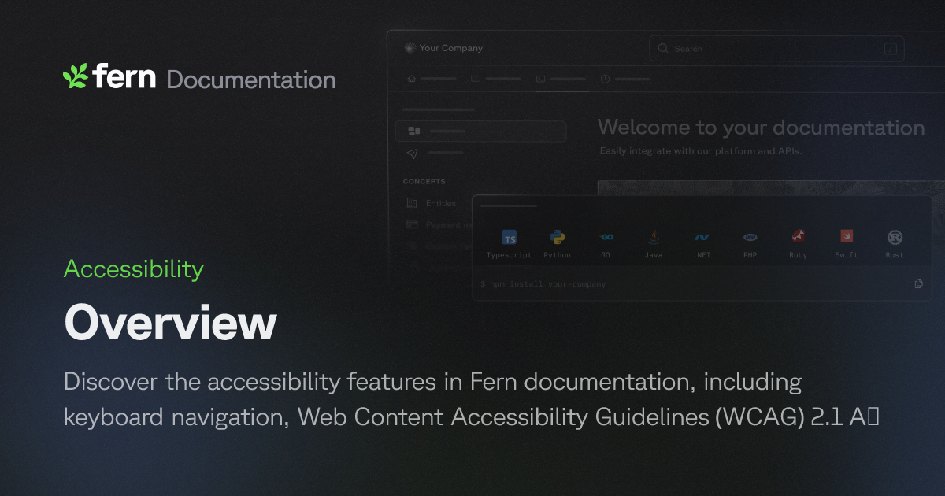Focus the Search input field

click(776, 49)
